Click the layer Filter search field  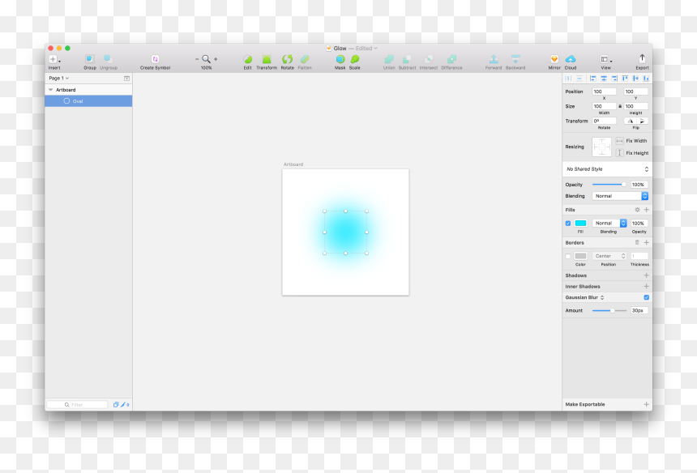[77, 405]
